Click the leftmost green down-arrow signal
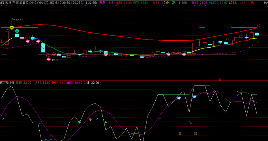Viewport: 268px width, 141px height. tap(80, 122)
